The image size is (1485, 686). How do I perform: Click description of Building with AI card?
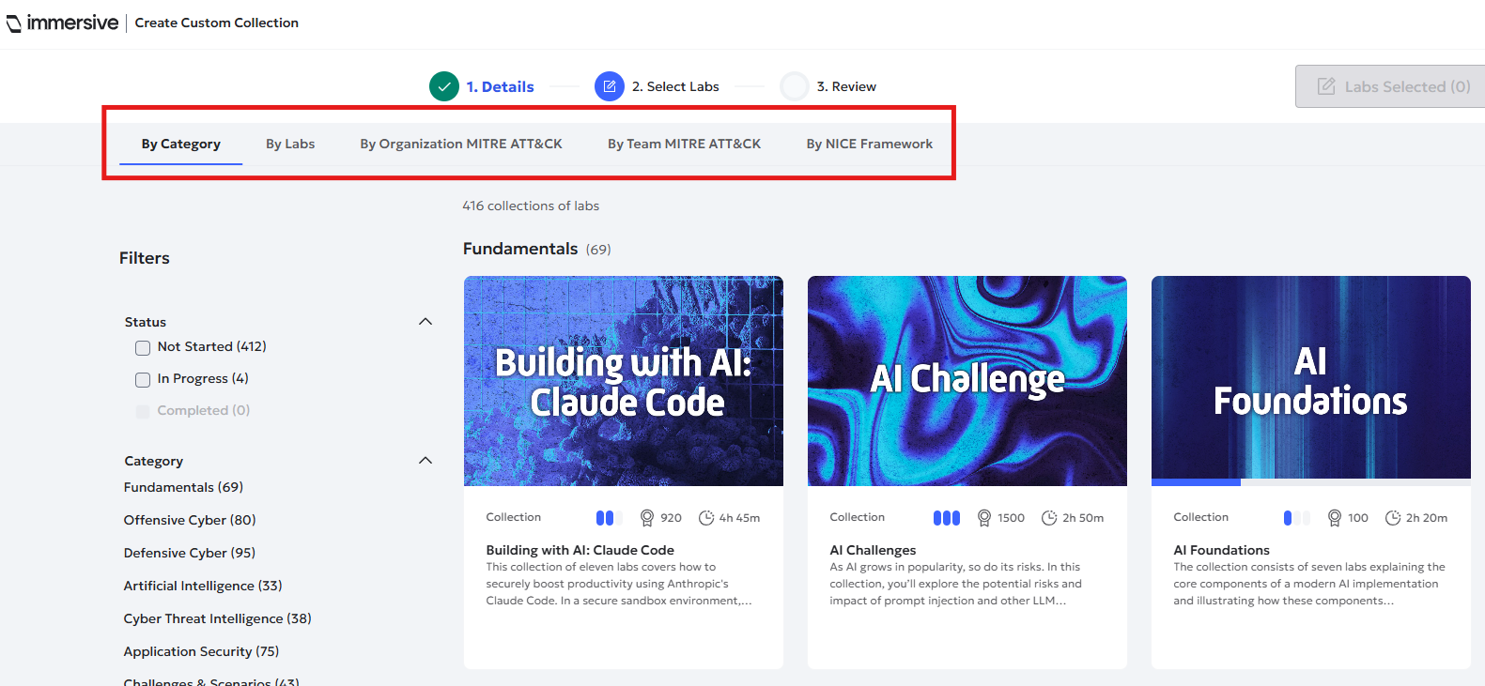click(x=619, y=584)
